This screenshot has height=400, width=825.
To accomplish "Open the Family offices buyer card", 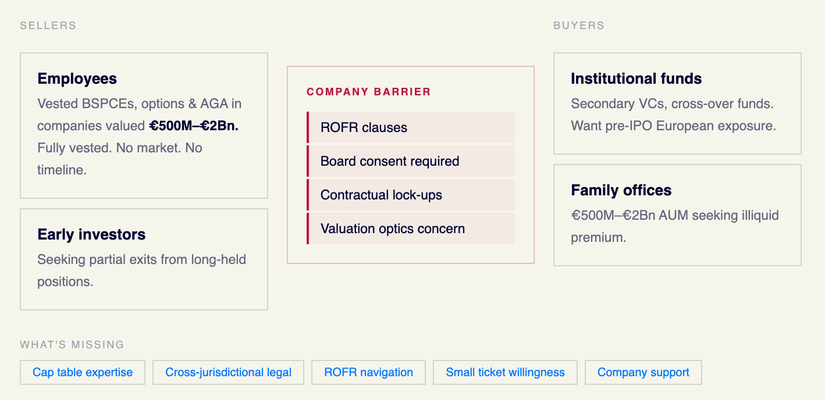I will pos(677,215).
